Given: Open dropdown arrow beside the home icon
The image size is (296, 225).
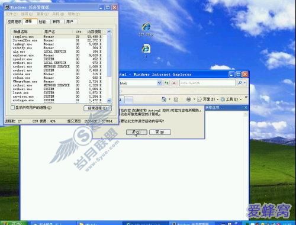Looking at the screenshot, I should [169, 99].
